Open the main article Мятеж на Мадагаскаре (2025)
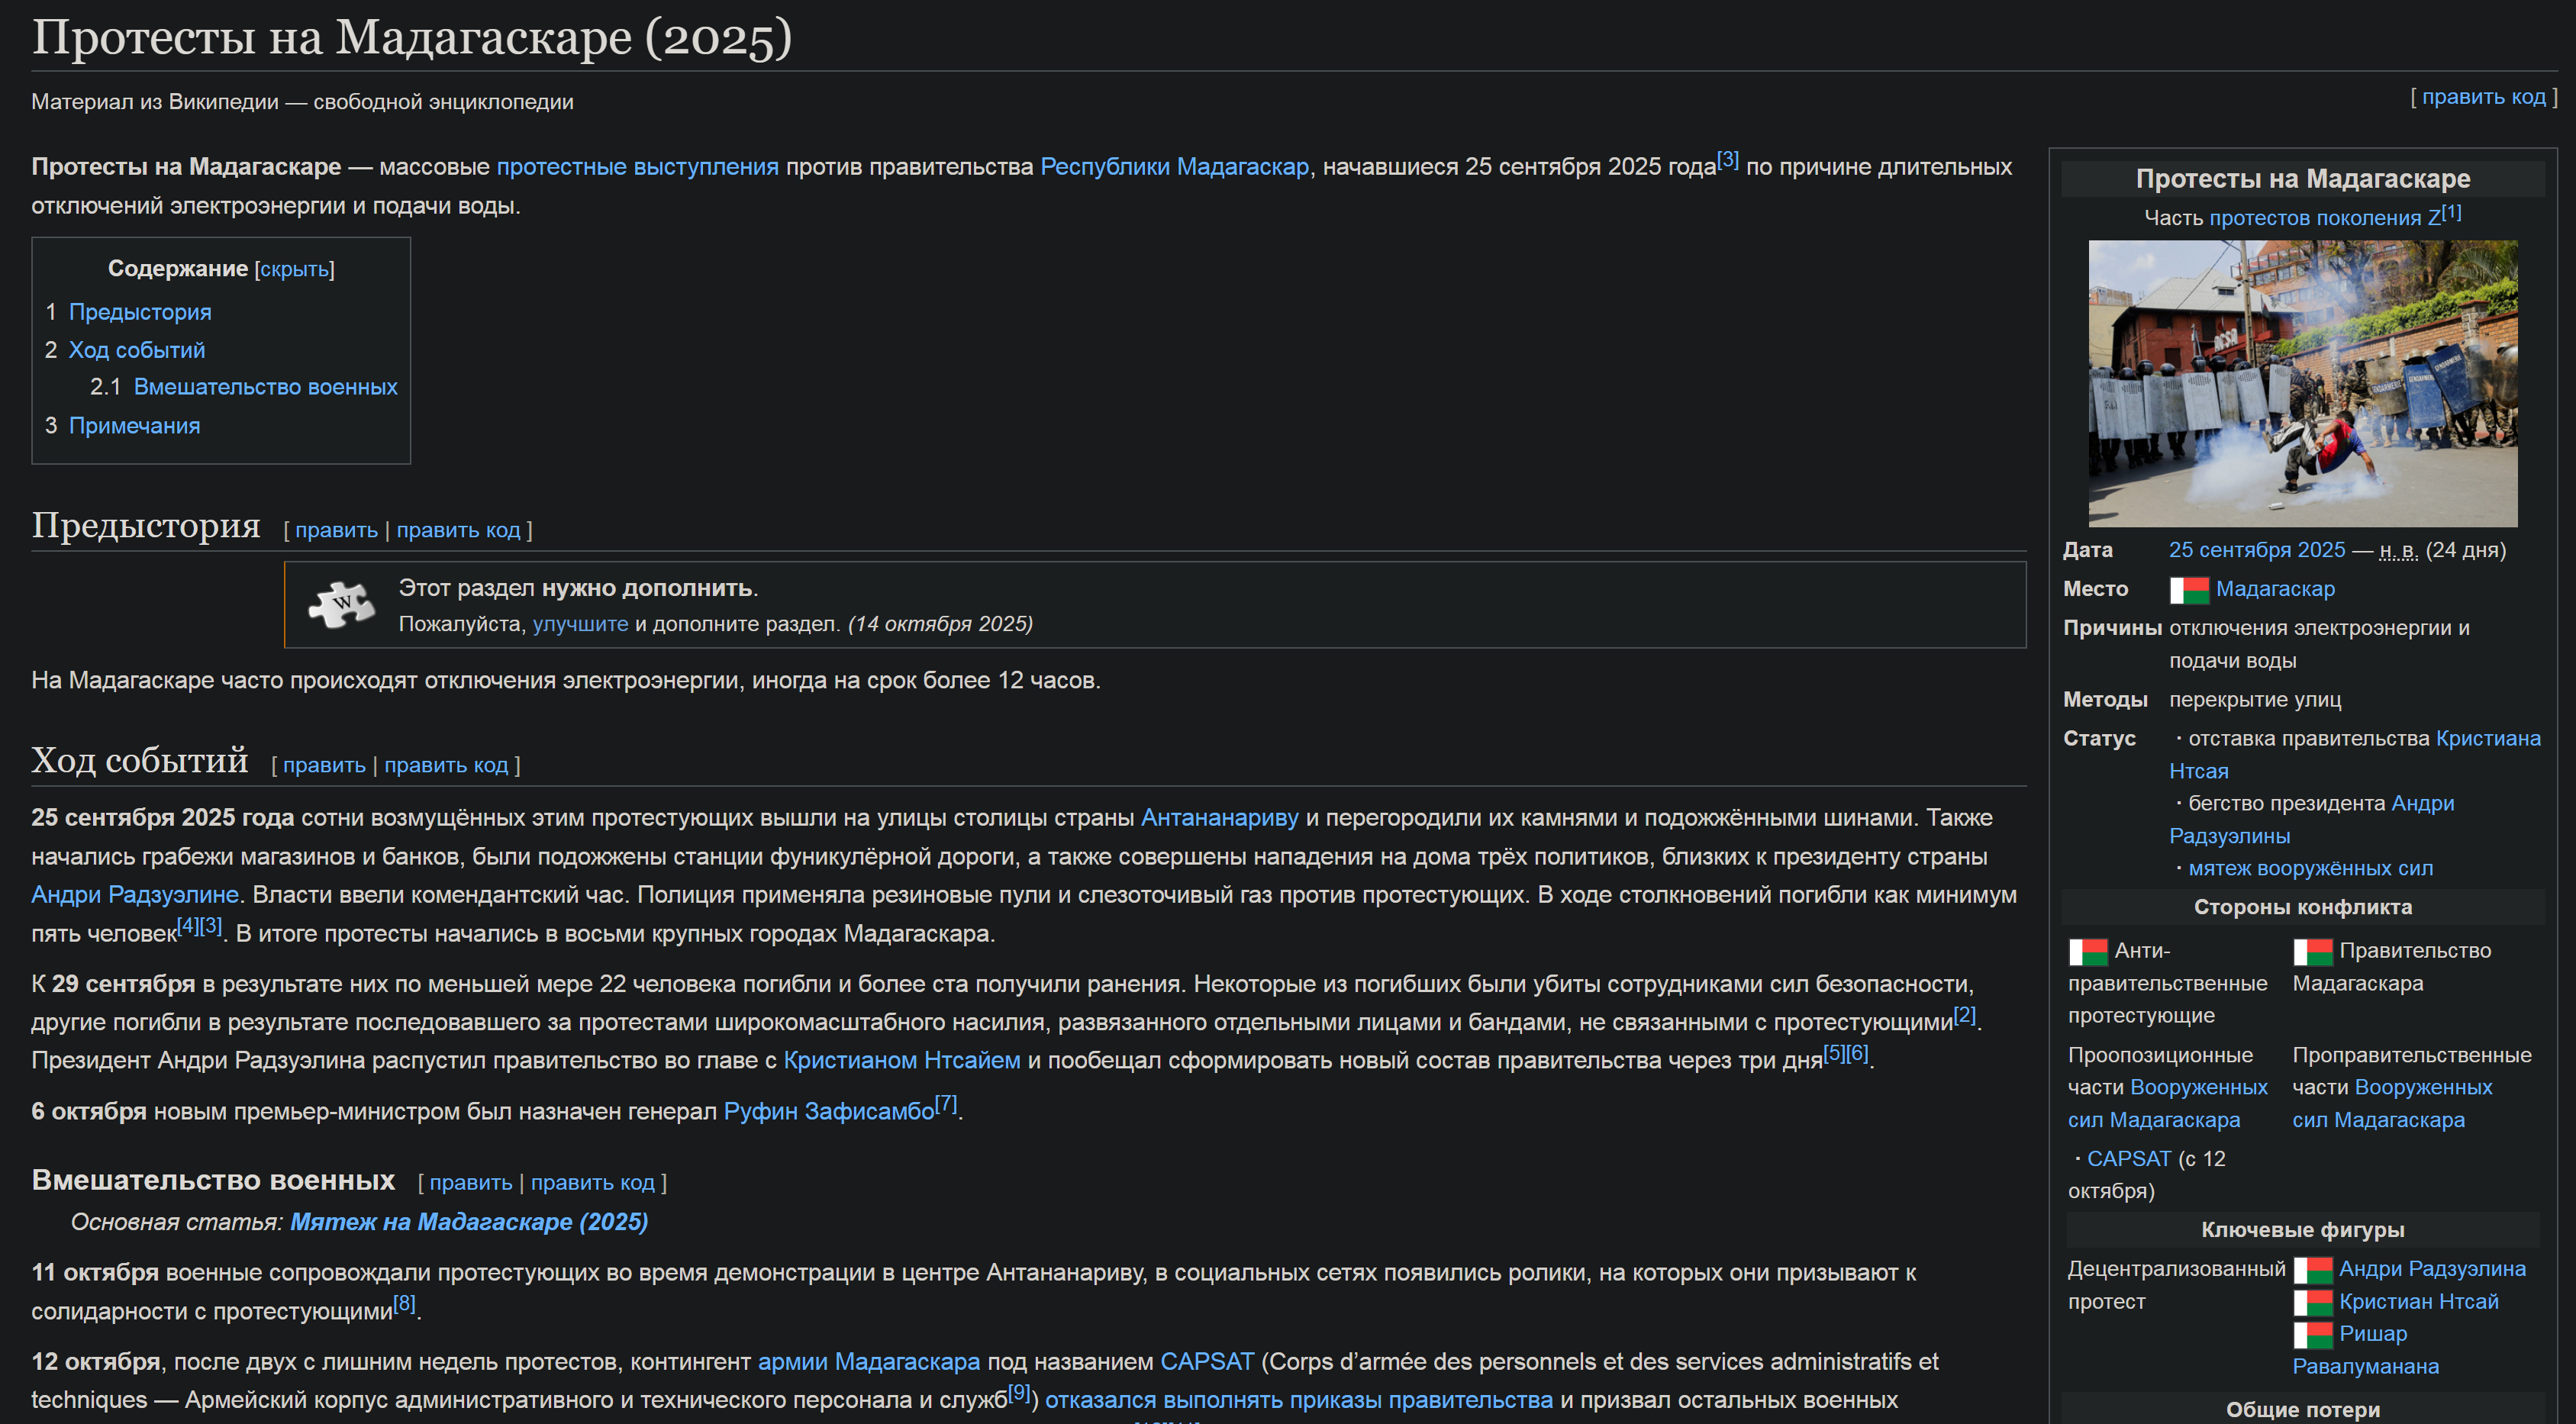This screenshot has width=2576, height=1424. pyautogui.click(x=468, y=1222)
